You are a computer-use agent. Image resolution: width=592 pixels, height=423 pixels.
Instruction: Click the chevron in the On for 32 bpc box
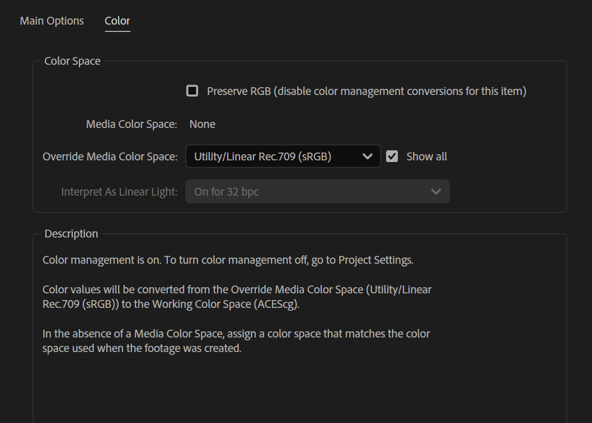(436, 192)
